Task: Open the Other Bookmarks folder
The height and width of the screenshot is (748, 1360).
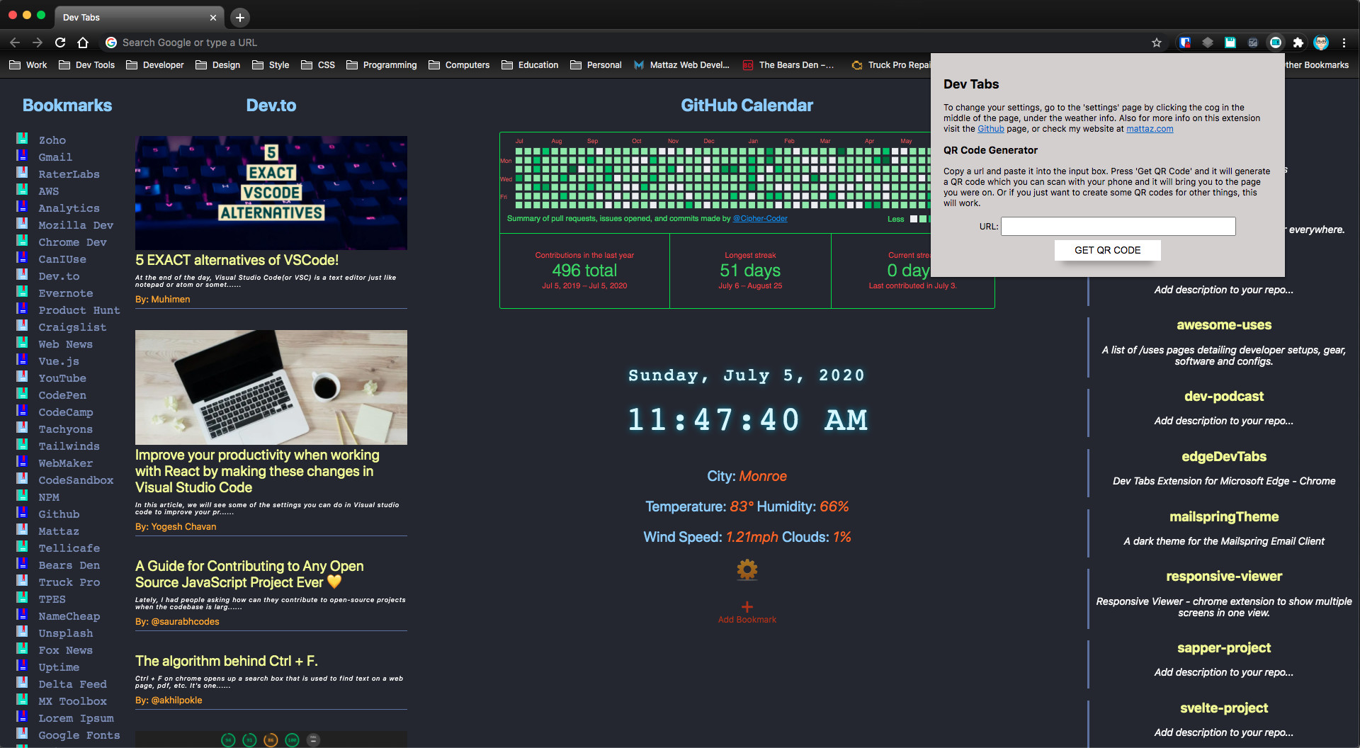Action: [1317, 64]
